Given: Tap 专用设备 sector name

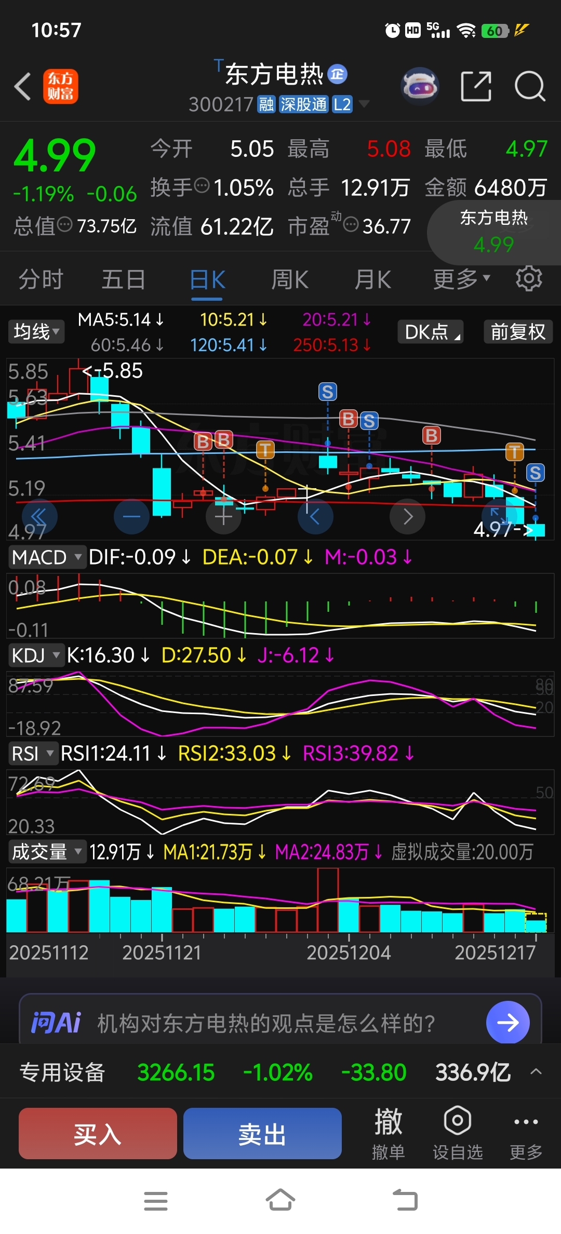Looking at the screenshot, I should (62, 1072).
